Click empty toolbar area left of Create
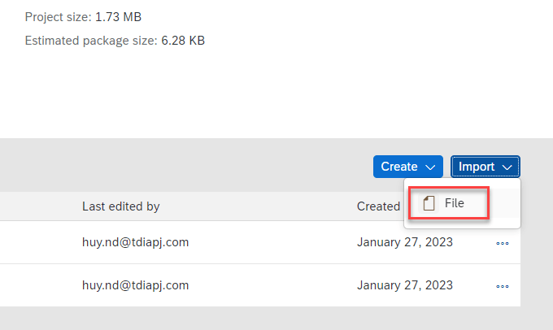Viewport: 553px width, 330px height. coord(203,167)
